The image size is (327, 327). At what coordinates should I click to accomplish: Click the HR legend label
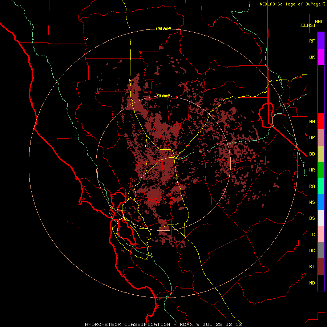coord(312,170)
